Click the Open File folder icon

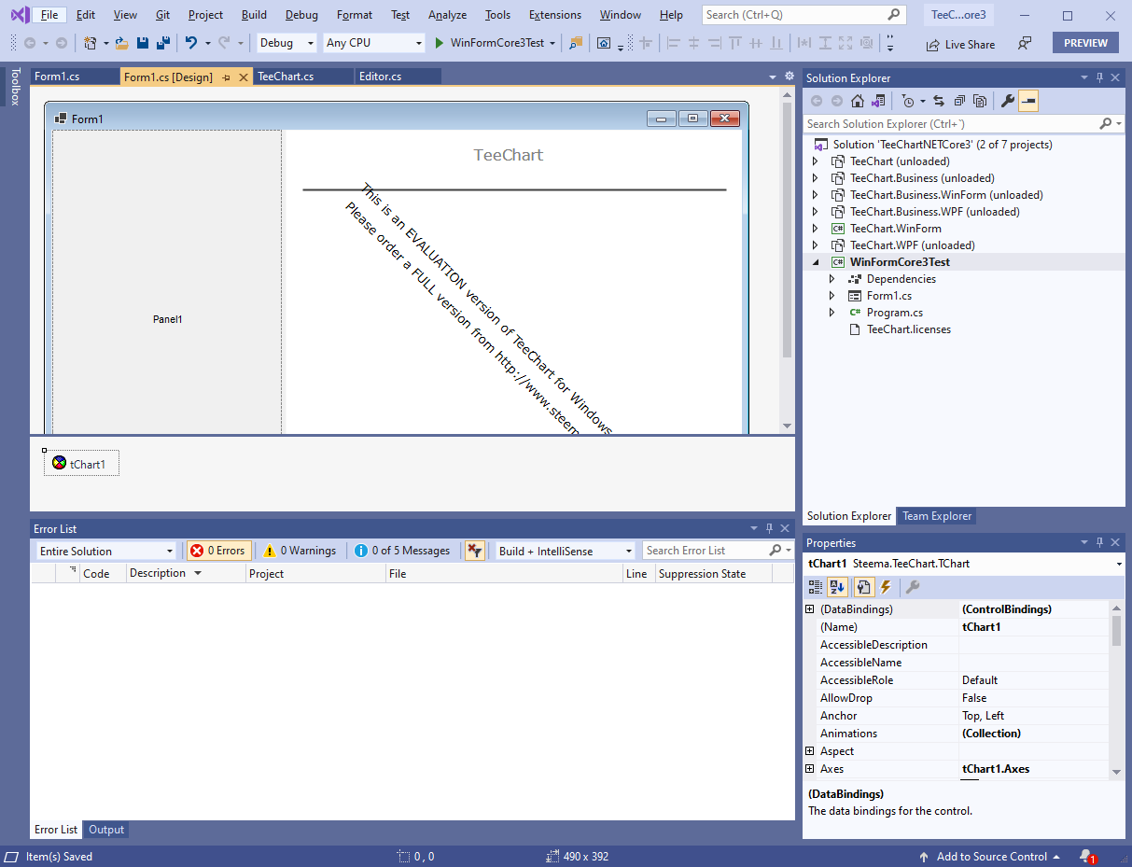121,43
